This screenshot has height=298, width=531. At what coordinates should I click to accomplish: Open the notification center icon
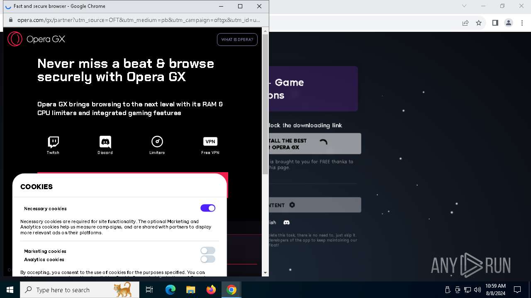[x=517, y=290]
